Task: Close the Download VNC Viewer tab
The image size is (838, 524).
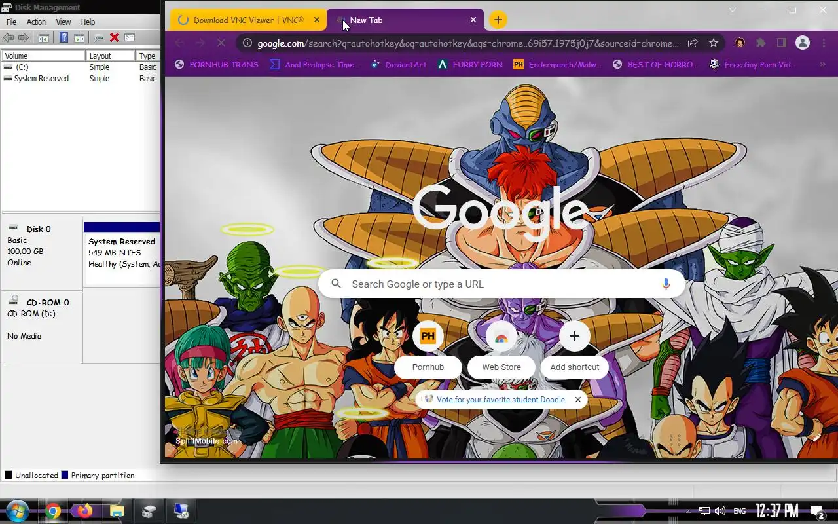Action: pos(317,20)
